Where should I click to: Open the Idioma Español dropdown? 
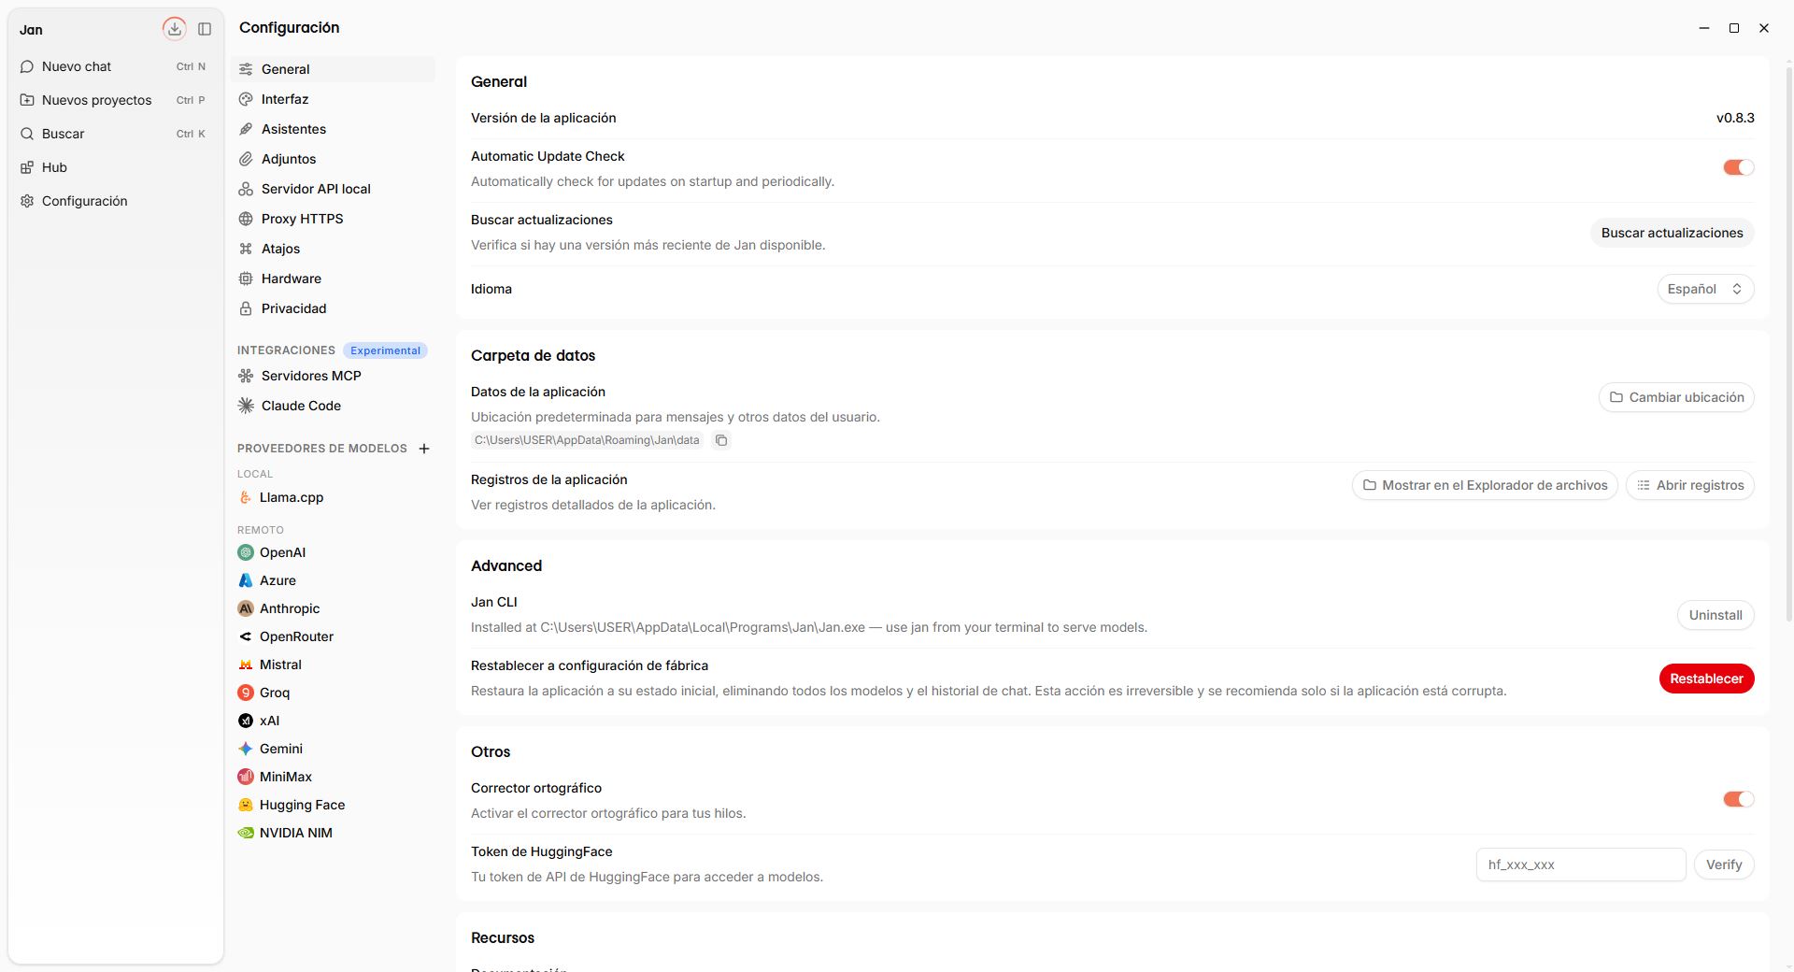pyautogui.click(x=1705, y=289)
